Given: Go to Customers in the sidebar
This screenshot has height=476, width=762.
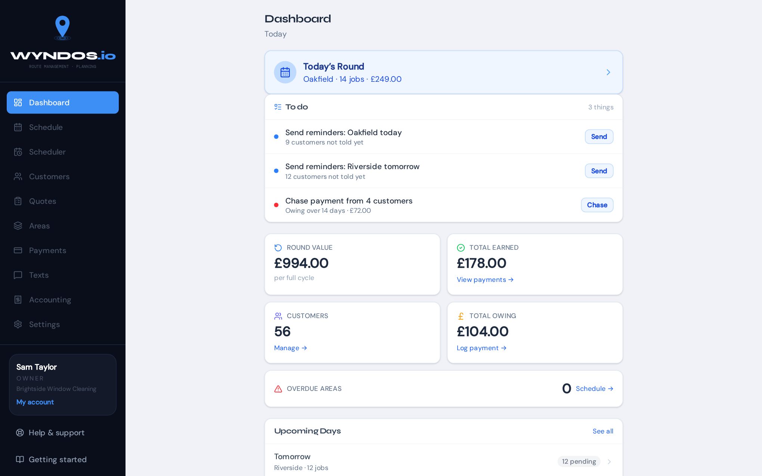Looking at the screenshot, I should pyautogui.click(x=63, y=177).
